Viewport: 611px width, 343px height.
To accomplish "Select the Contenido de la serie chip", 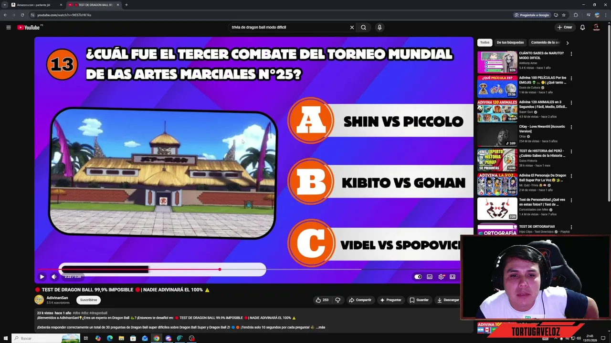I will pyautogui.click(x=545, y=42).
